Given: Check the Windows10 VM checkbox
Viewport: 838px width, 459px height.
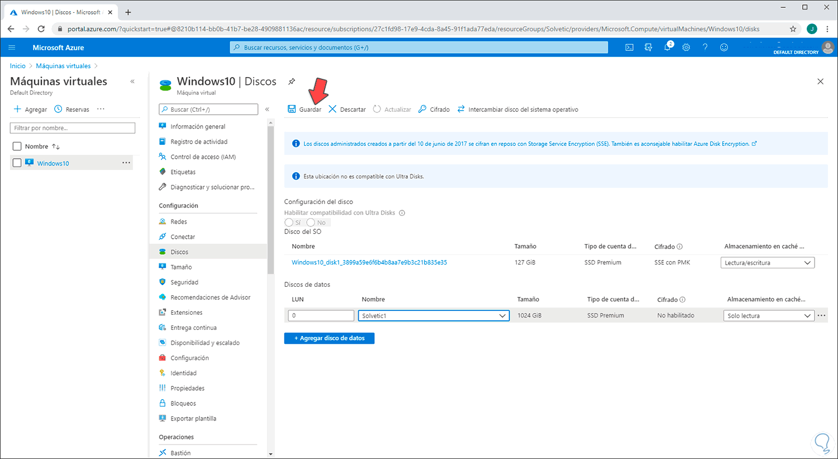Looking at the screenshot, I should 17,163.
